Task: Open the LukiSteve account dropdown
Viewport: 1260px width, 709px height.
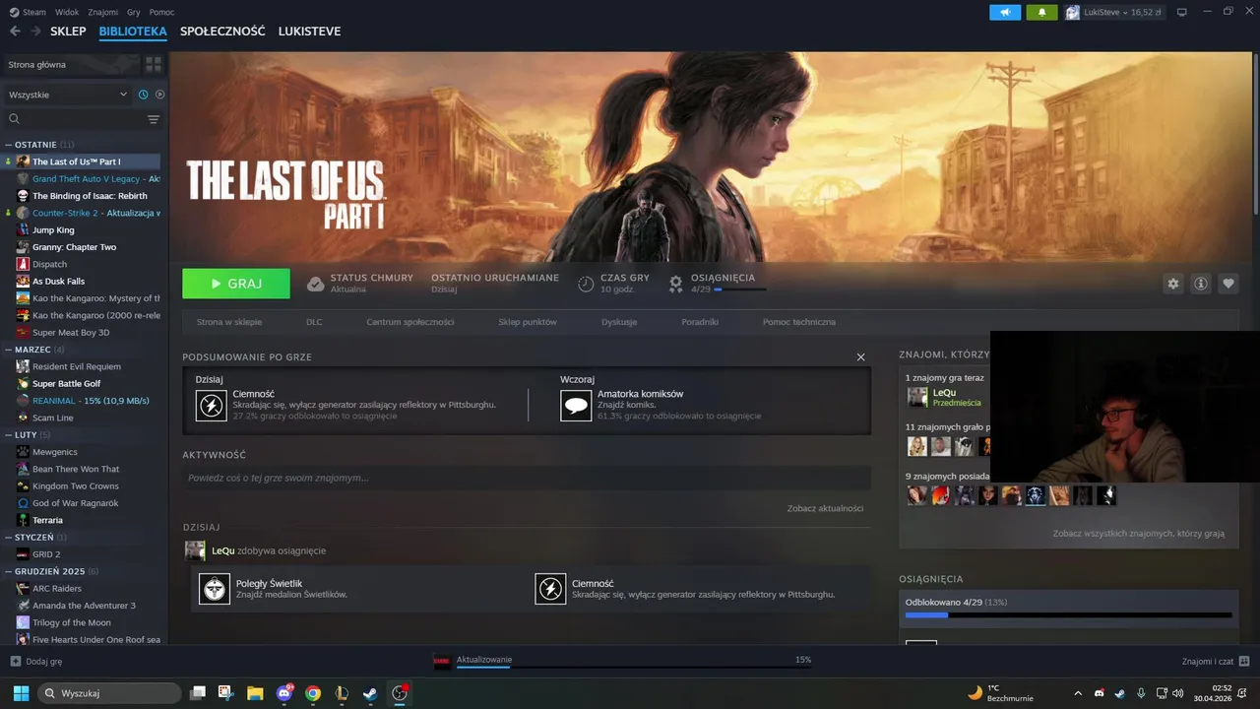Action: point(1113,12)
